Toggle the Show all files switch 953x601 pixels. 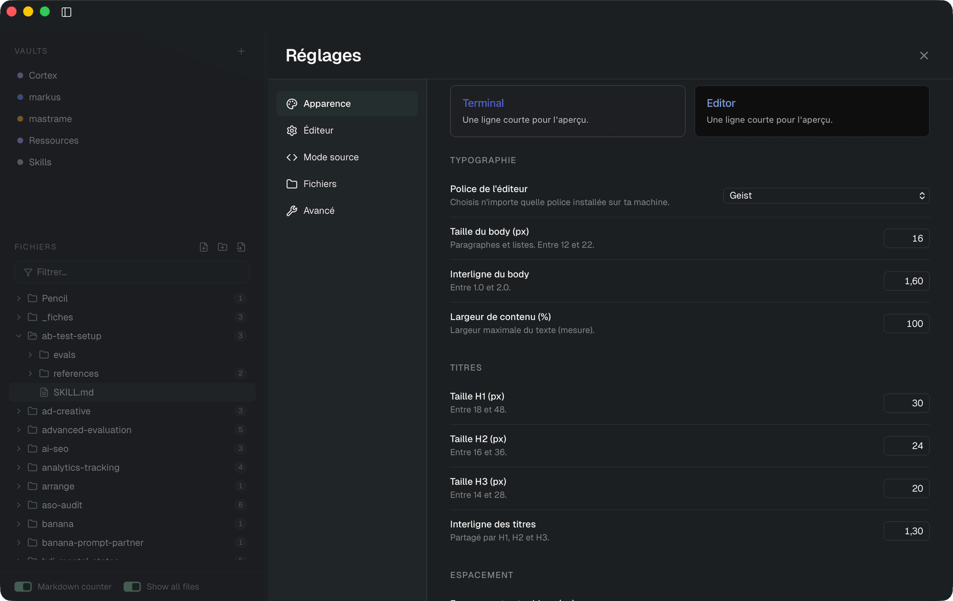(132, 586)
